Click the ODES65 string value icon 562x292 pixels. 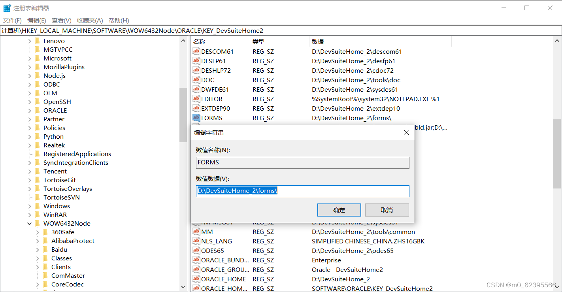(x=196, y=251)
